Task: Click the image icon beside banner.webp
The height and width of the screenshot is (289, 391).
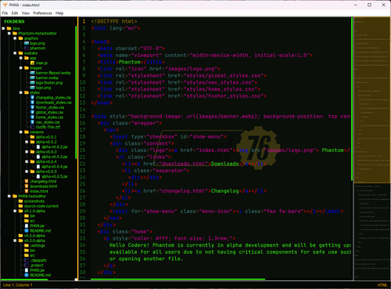Action: pyautogui.click(x=32, y=78)
